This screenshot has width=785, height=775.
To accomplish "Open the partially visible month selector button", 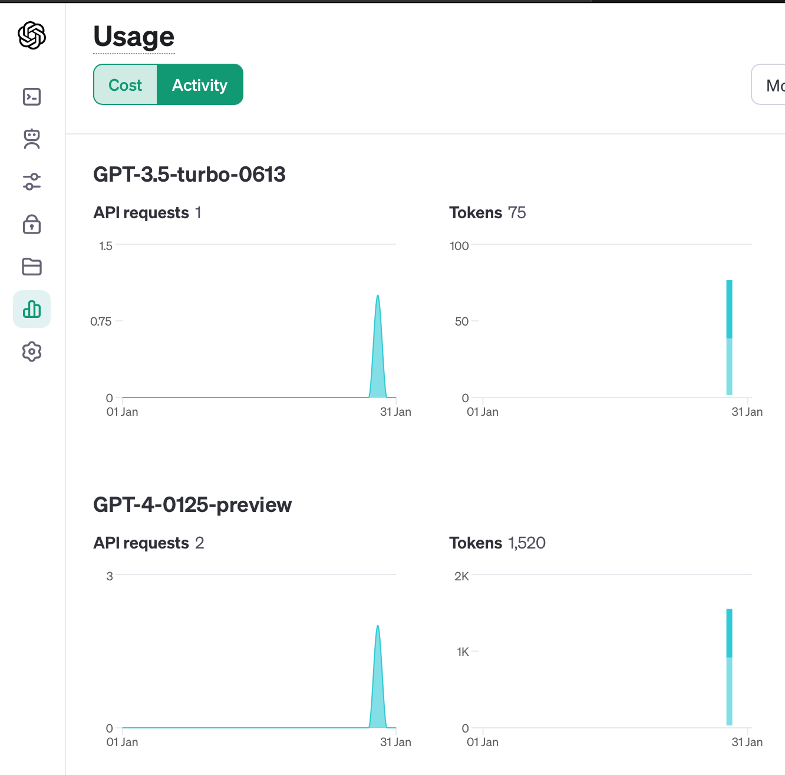I will (768, 85).
